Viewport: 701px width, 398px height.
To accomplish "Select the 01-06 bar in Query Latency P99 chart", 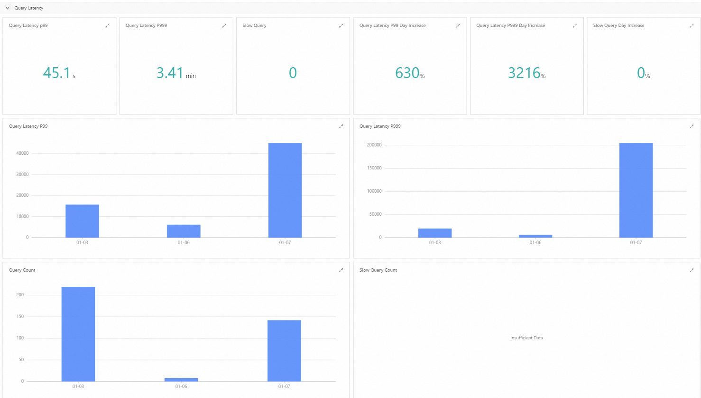I will click(184, 231).
